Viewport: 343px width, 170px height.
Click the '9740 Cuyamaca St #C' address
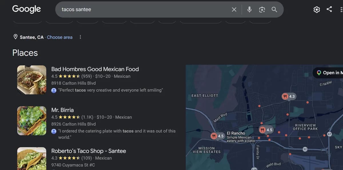[x=73, y=165]
